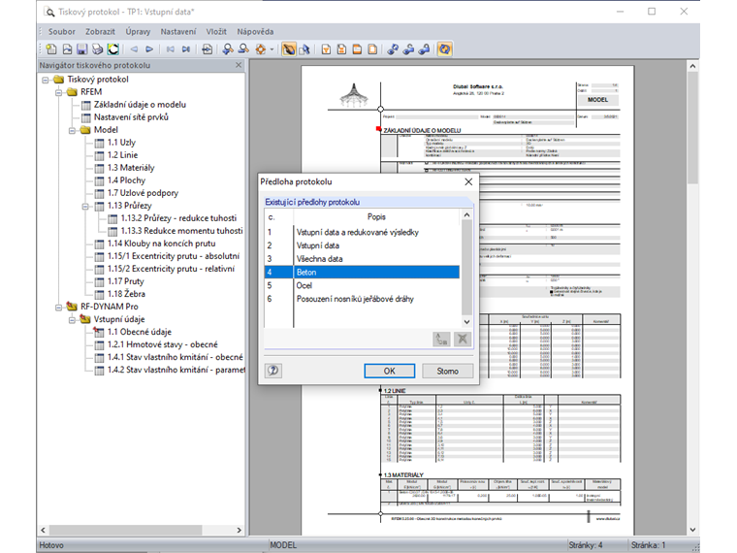Click the save floppy disk icon

[x=81, y=49]
